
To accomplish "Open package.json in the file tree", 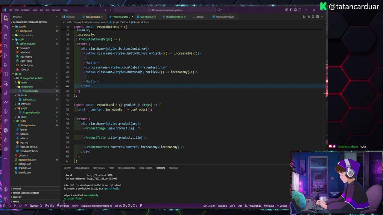I will [25, 164].
